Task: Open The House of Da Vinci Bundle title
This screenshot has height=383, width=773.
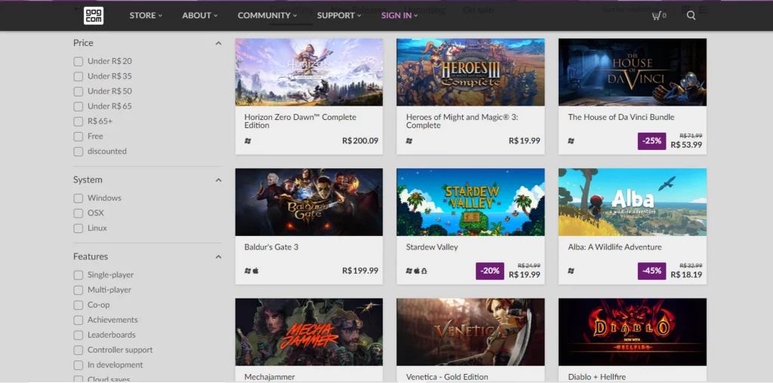Action: [x=621, y=117]
